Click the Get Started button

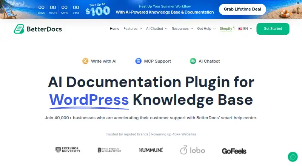(x=273, y=29)
